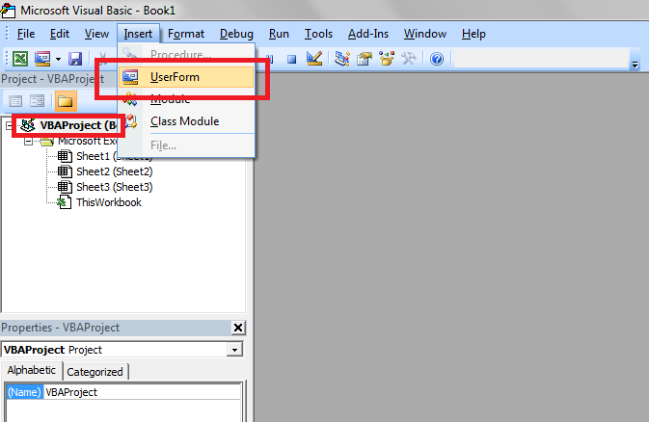
Task: Click the Save Book1 floppy icon
Action: pyautogui.click(x=75, y=59)
